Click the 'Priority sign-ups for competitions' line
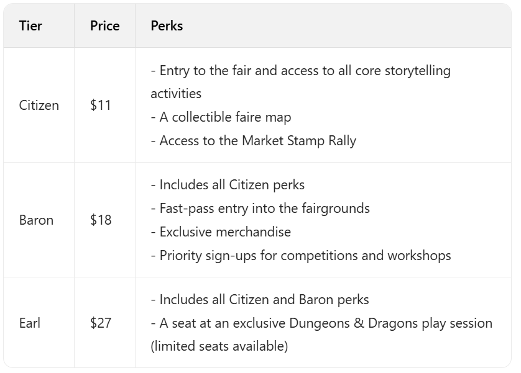 305,255
